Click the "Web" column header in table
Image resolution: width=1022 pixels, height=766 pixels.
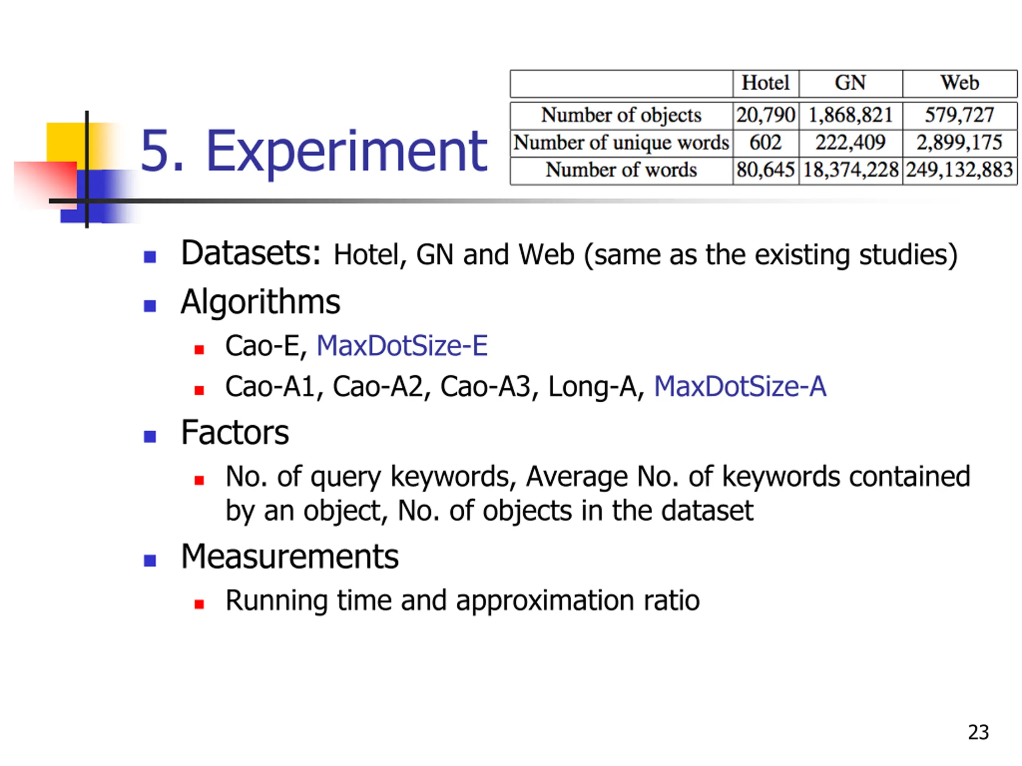960,83
